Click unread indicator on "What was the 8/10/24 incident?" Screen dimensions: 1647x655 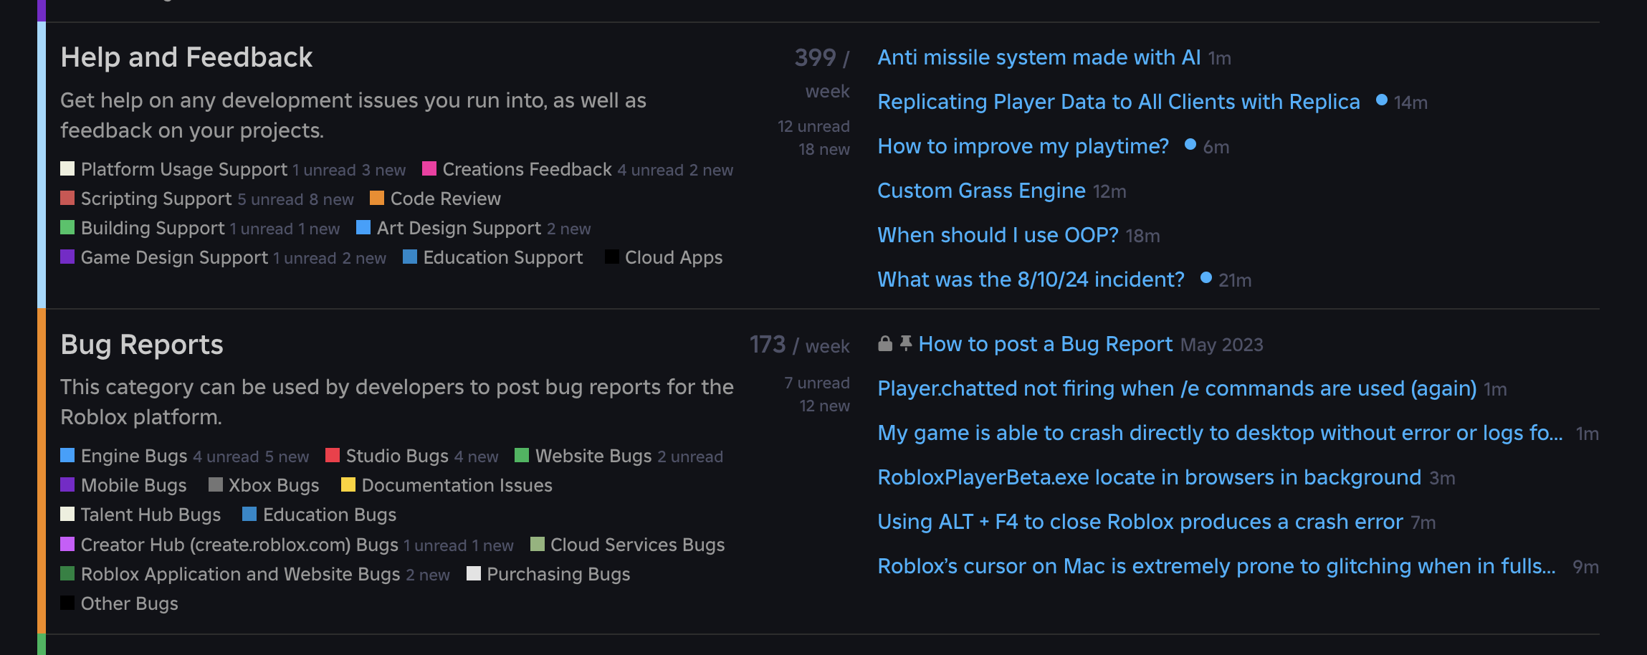click(1205, 279)
